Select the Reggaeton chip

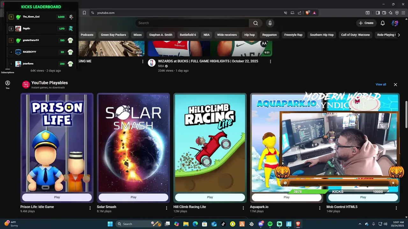[269, 35]
